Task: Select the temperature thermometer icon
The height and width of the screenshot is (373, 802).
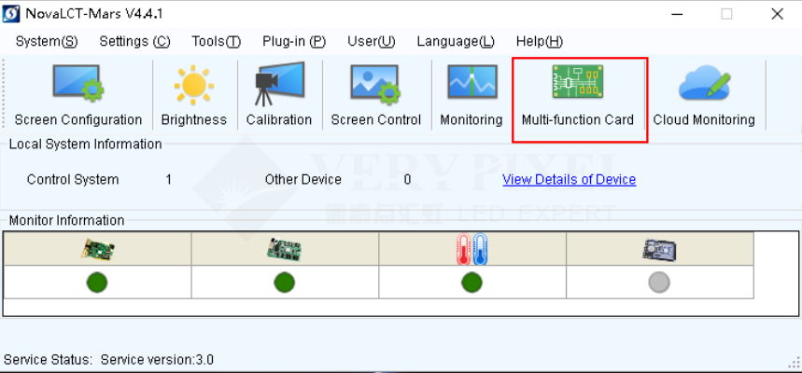Action: (471, 249)
